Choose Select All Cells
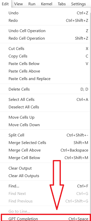This screenshot has height=221, width=91. click(x=46, y=100)
